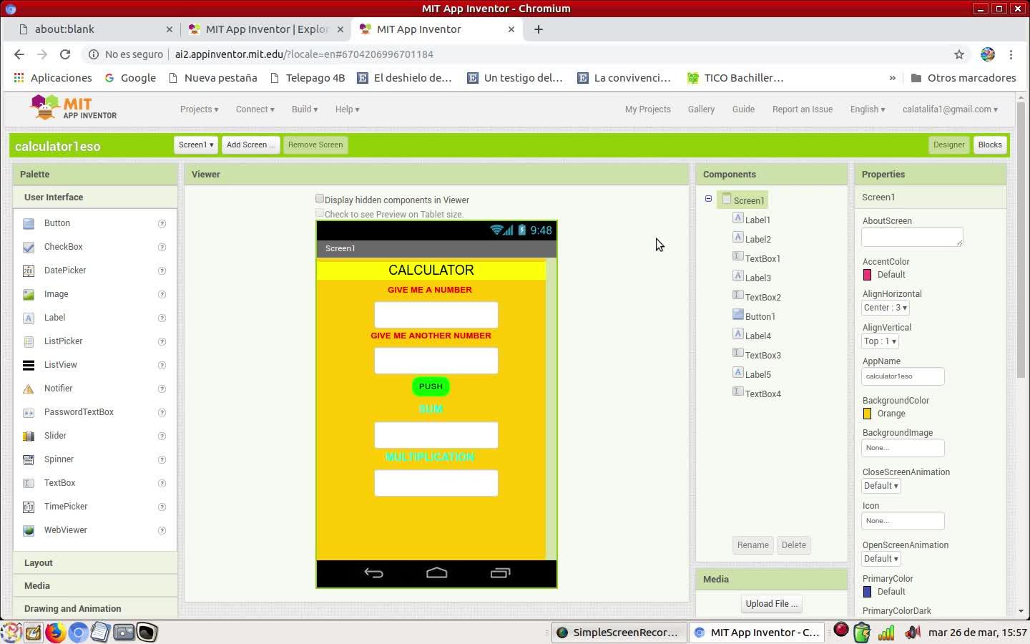The width and height of the screenshot is (1030, 644).
Task: Switch to the Designer view
Action: [x=949, y=145]
